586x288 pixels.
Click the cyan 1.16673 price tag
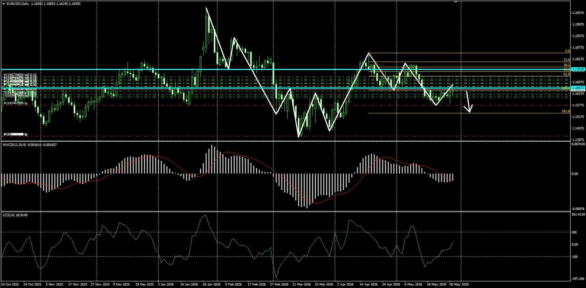578,87
